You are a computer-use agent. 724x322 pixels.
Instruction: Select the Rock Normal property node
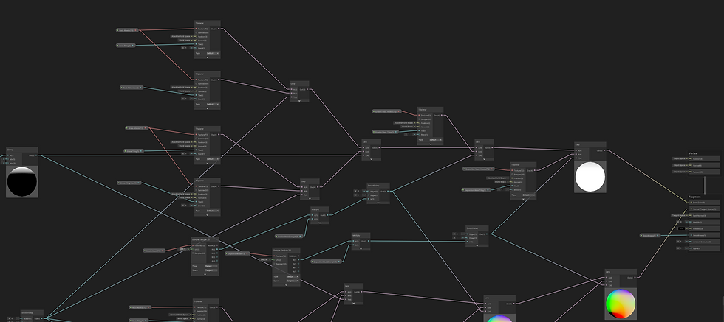140,307
